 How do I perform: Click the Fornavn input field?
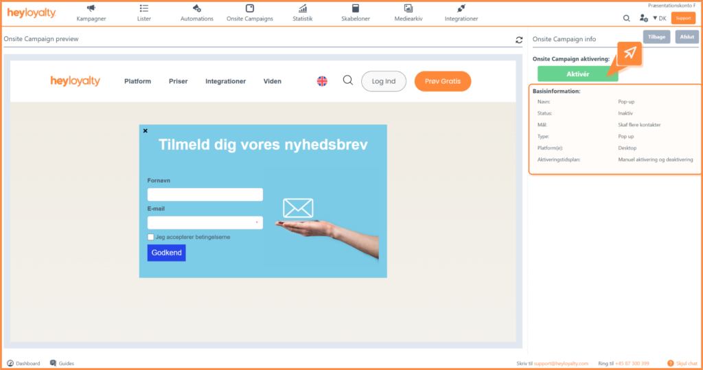click(x=205, y=195)
